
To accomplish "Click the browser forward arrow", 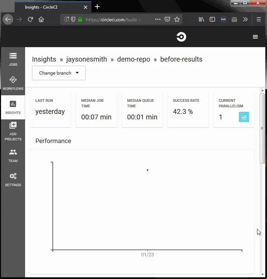I will point(19,19).
